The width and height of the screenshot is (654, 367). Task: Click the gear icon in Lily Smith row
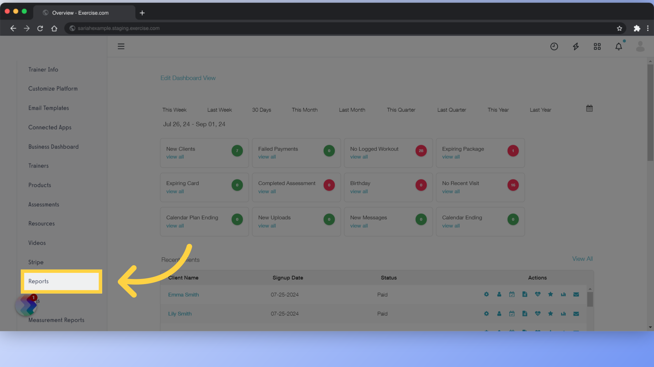(486, 314)
